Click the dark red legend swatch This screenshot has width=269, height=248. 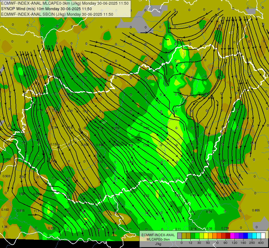[x=228, y=236]
